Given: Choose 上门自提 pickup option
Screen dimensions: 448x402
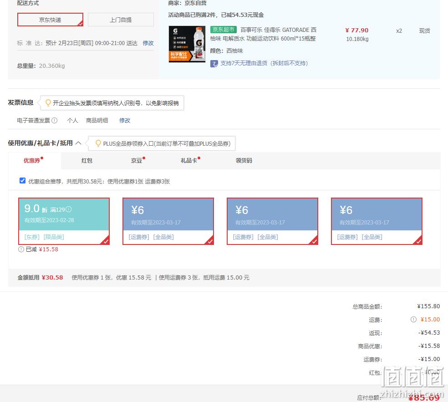Looking at the screenshot, I should pyautogui.click(x=121, y=20).
